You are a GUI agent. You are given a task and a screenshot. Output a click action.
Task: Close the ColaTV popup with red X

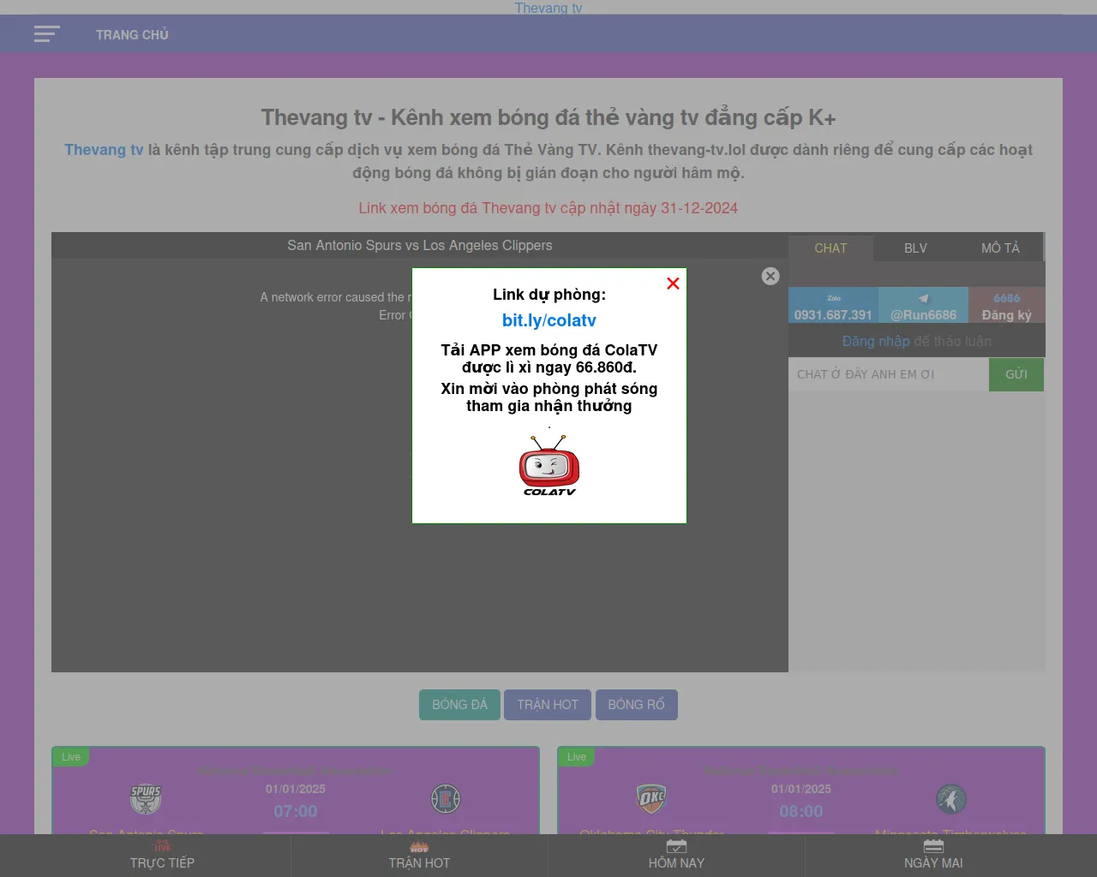point(673,283)
